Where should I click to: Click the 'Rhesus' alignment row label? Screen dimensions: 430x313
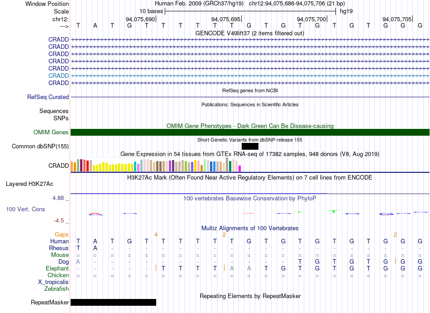59,248
